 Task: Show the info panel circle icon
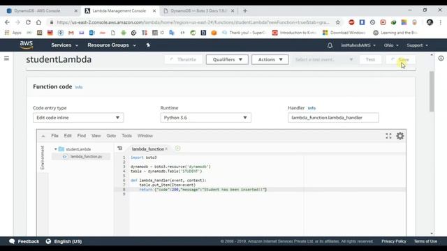(x=441, y=59)
